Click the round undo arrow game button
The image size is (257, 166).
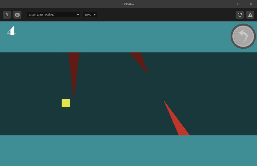coord(243,36)
